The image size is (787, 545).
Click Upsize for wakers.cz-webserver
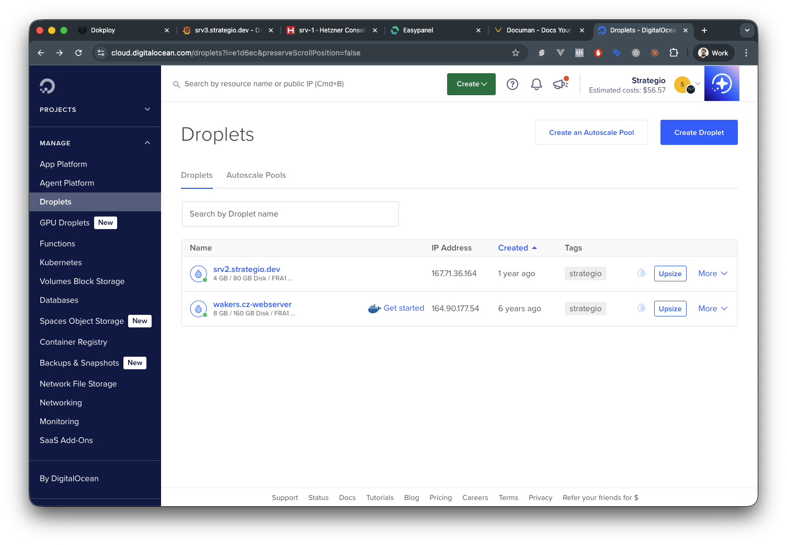[670, 309]
